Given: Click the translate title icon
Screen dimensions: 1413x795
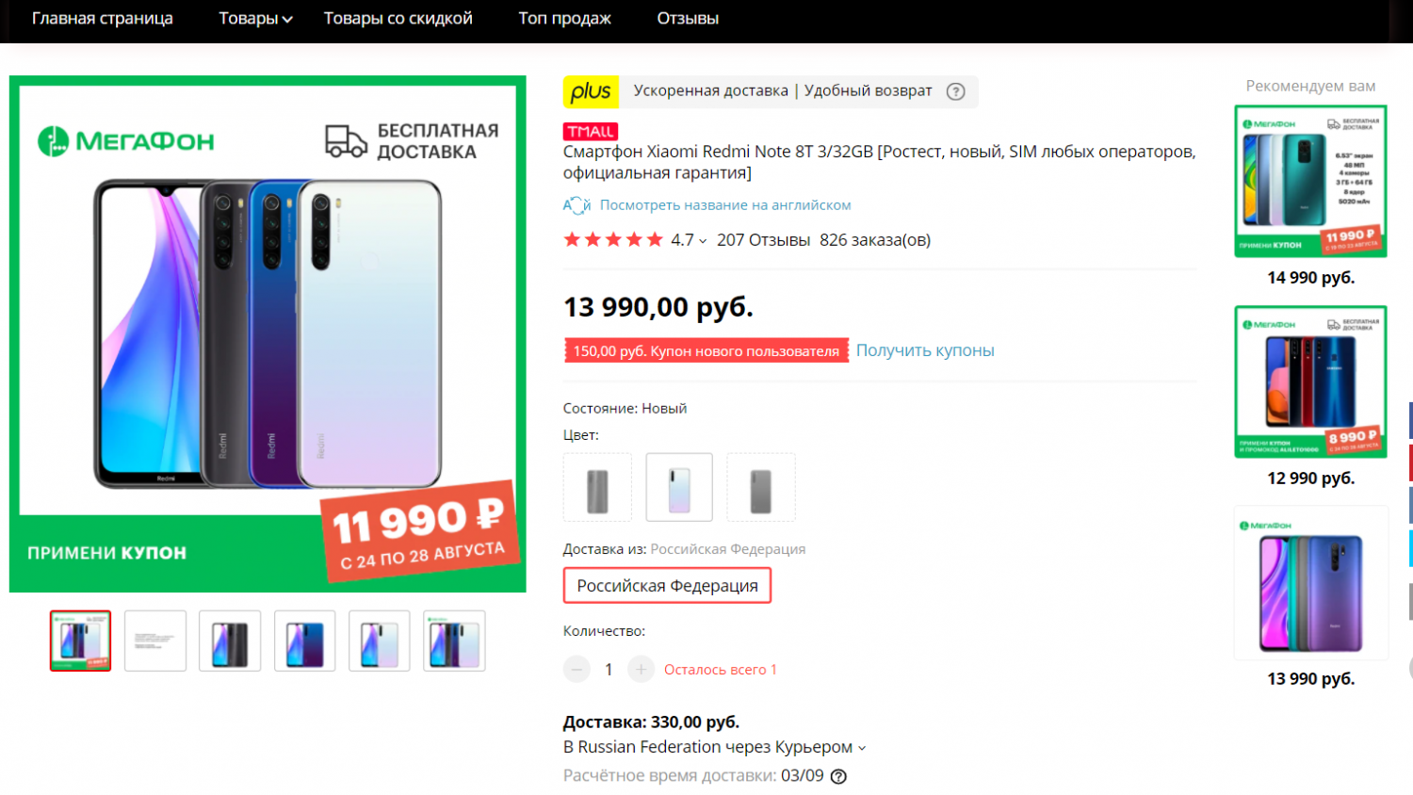Looking at the screenshot, I should (x=577, y=205).
